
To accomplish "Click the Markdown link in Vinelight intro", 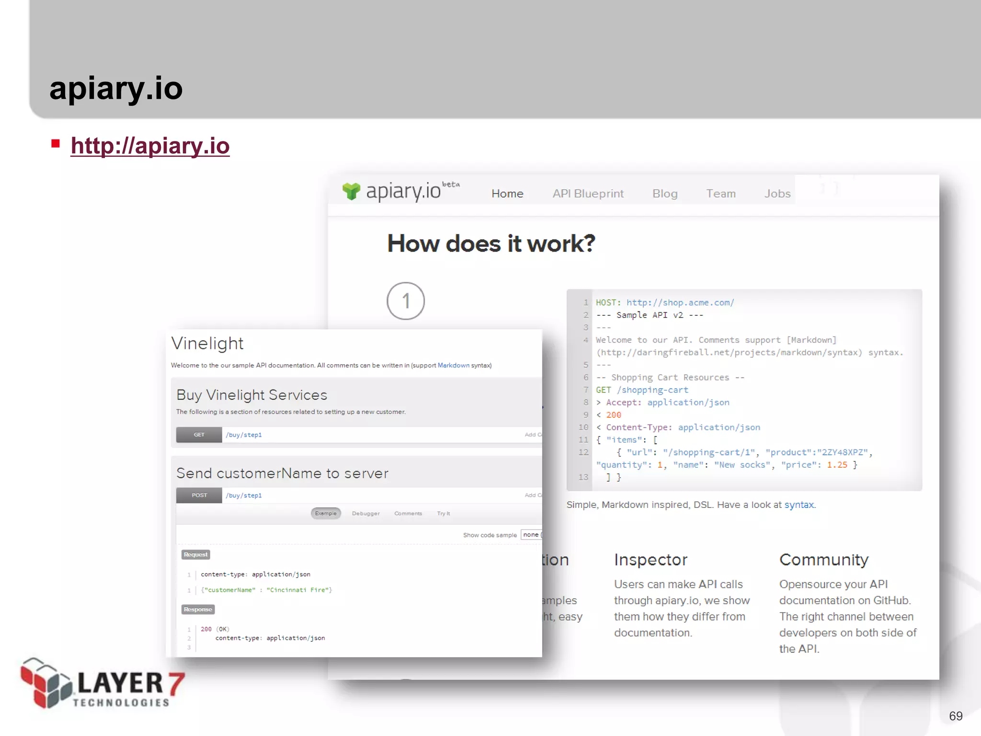I will tap(453, 365).
